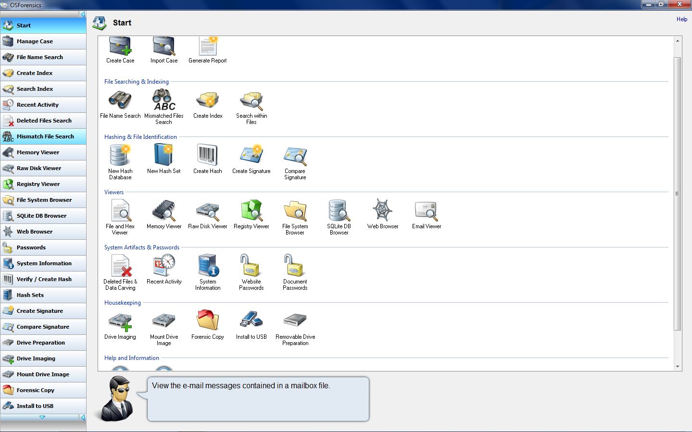Viewport: 692px width, 432px height.
Task: Open SQLite DB Browser from sidebar
Action: pyautogui.click(x=43, y=216)
